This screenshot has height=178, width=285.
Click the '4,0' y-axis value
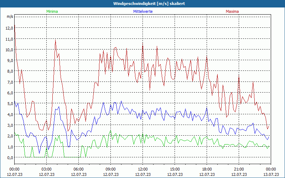coord(11,114)
